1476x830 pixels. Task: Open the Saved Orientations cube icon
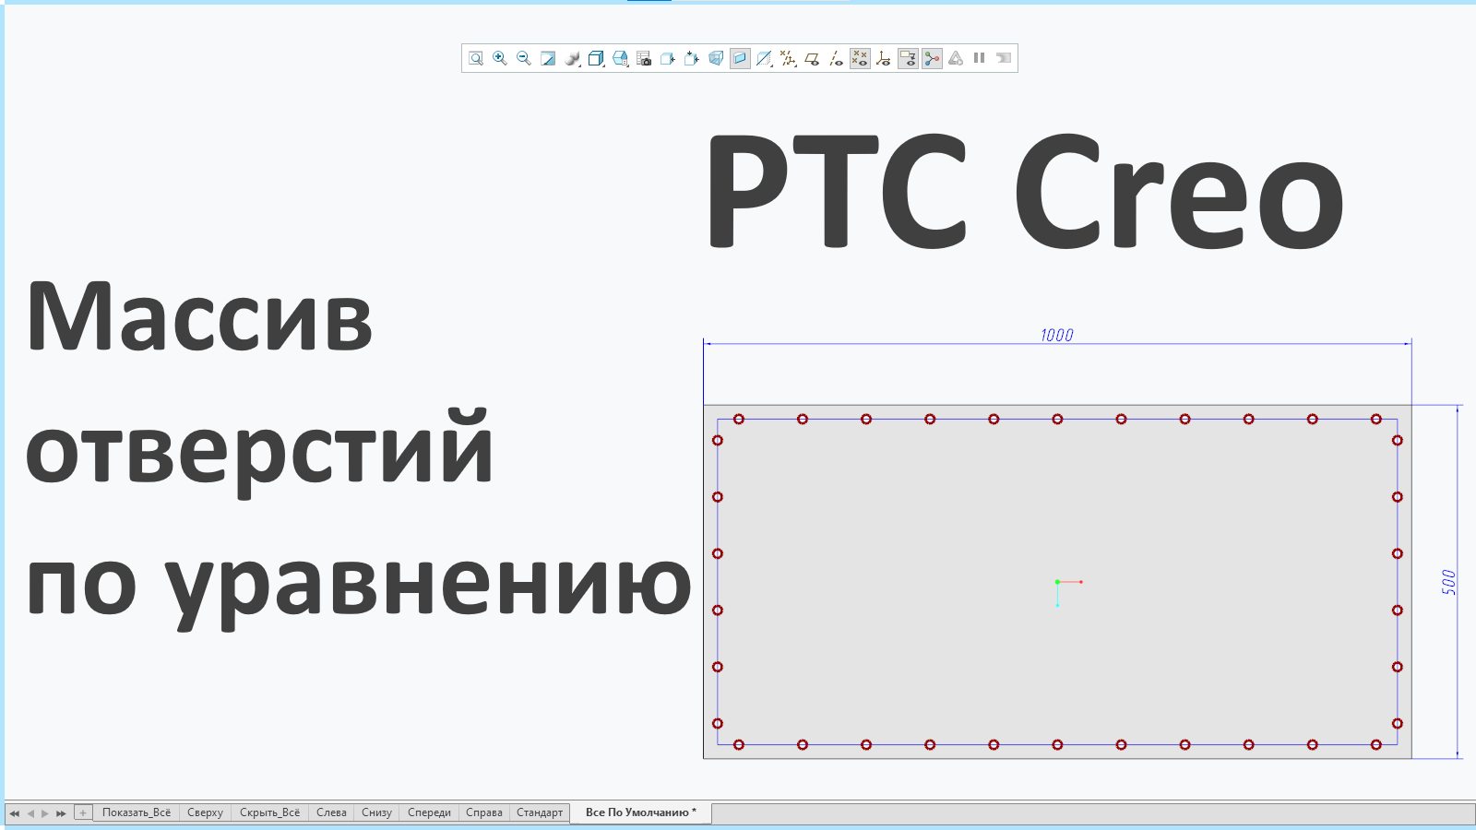click(x=595, y=58)
